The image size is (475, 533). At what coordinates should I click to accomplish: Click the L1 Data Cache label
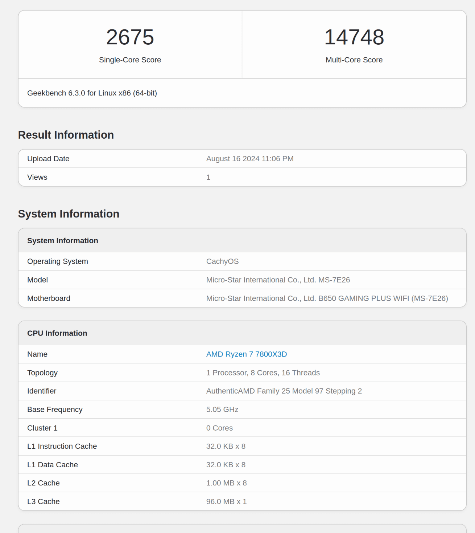[x=53, y=465]
